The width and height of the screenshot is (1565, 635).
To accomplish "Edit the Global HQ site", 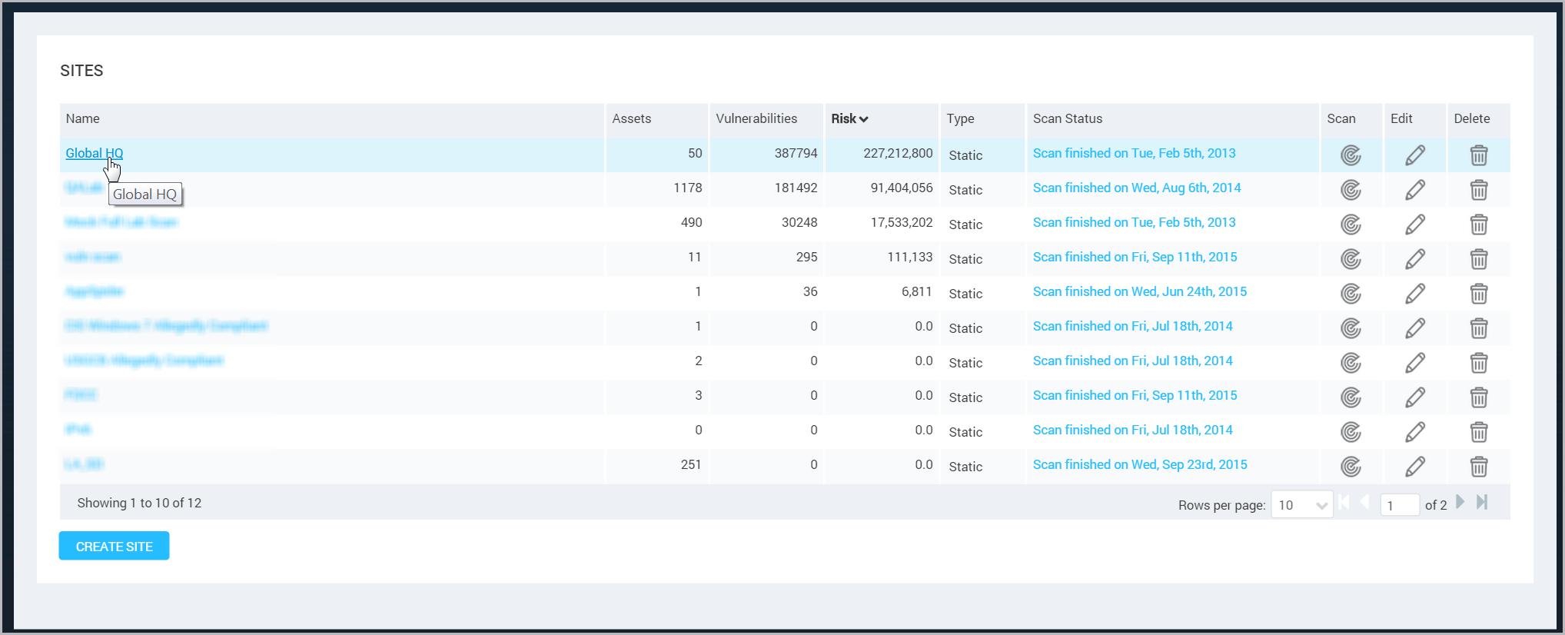I will point(1414,155).
